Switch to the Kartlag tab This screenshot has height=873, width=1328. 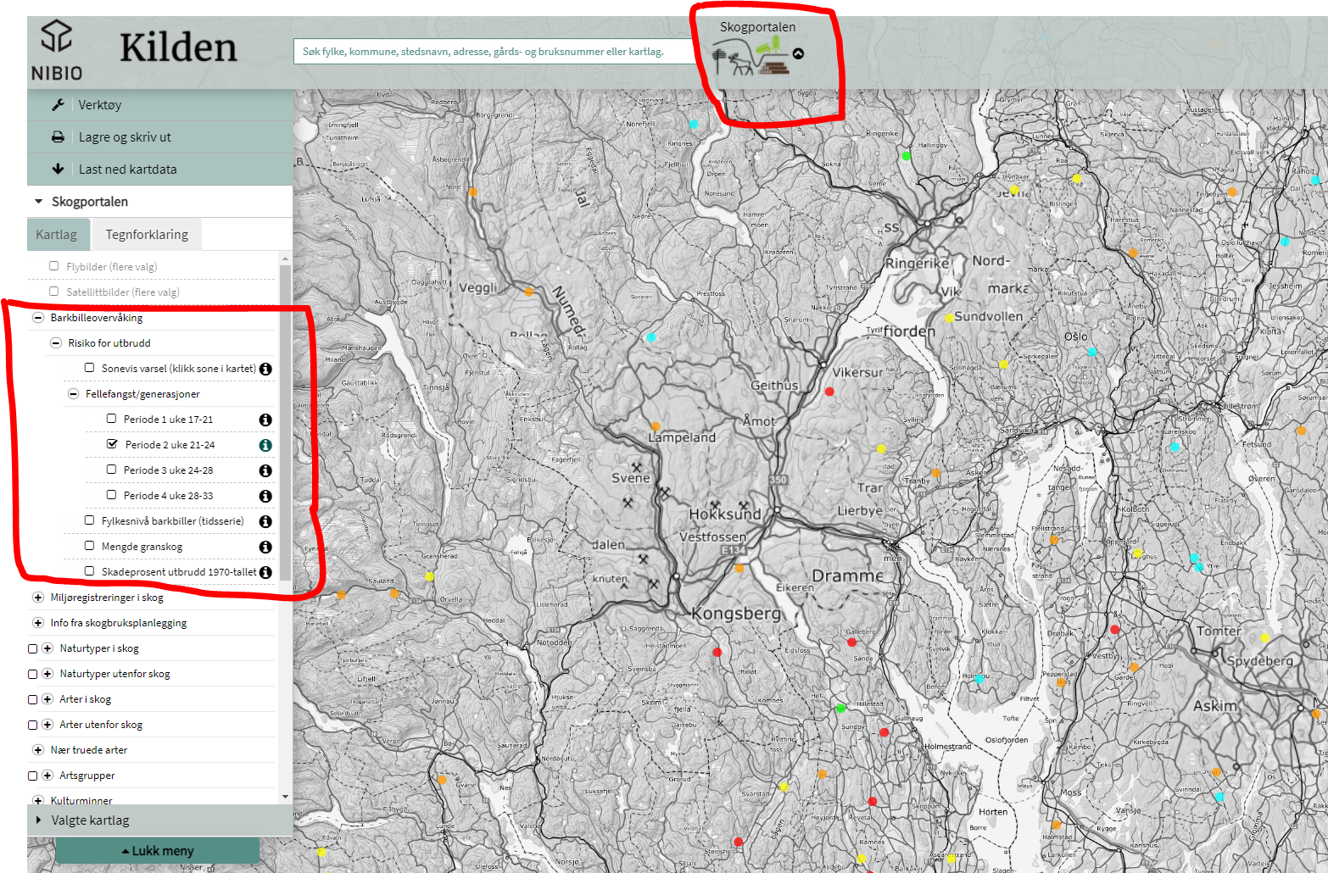click(x=57, y=235)
